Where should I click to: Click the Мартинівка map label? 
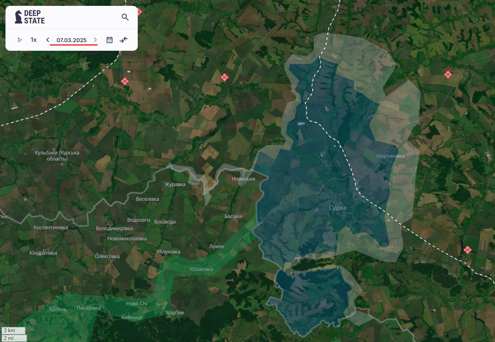pyautogui.click(x=391, y=156)
